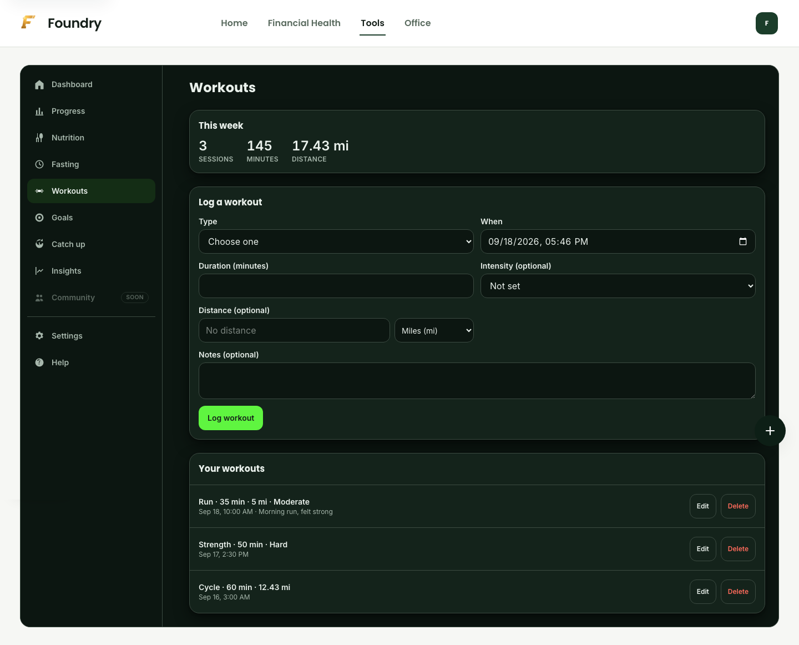Open Fasting from the sidebar
799x645 pixels.
91,164
